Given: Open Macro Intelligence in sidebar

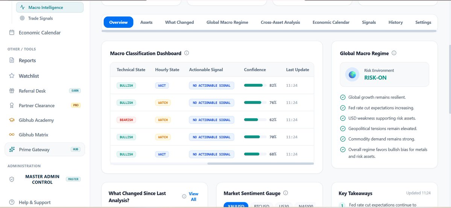Looking at the screenshot, I should point(50,8).
